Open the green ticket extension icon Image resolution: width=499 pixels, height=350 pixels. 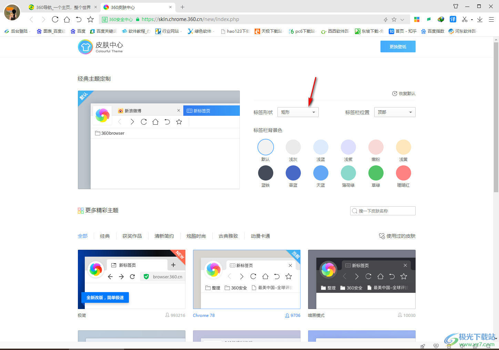(429, 19)
